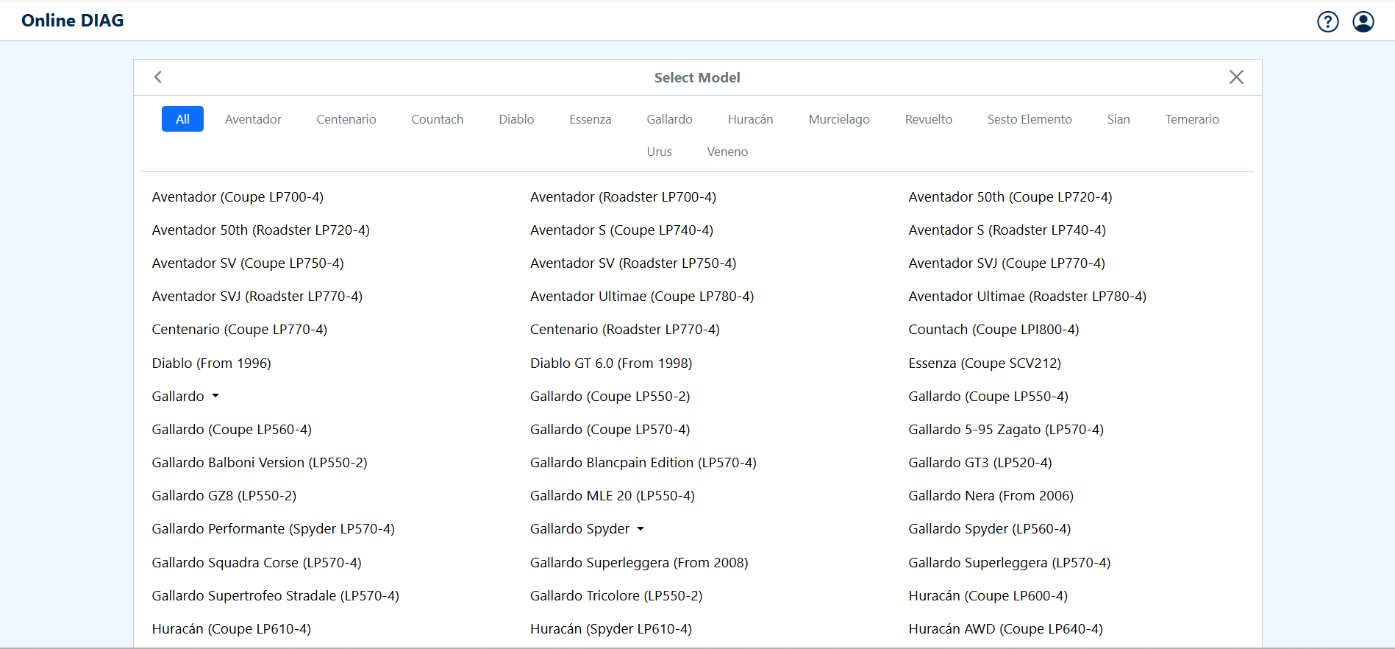Click the Online DIAG logo title
This screenshot has width=1395, height=649.
click(73, 21)
